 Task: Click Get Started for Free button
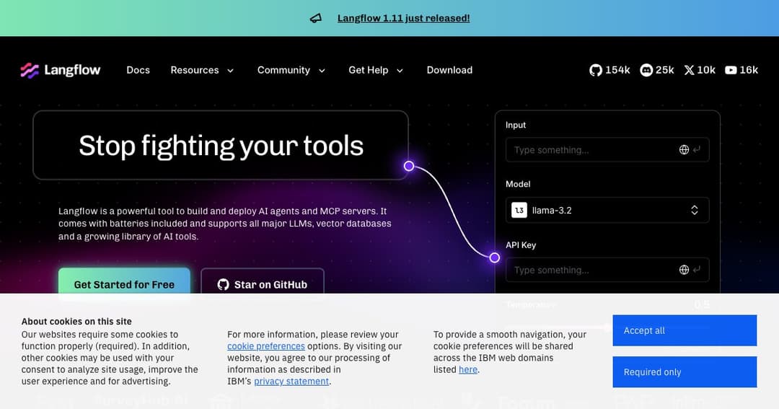coord(124,284)
